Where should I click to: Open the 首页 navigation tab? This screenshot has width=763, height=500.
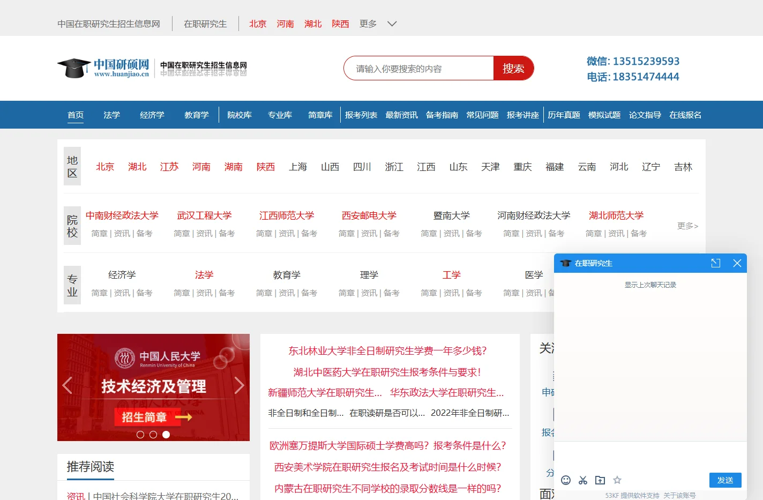point(76,115)
